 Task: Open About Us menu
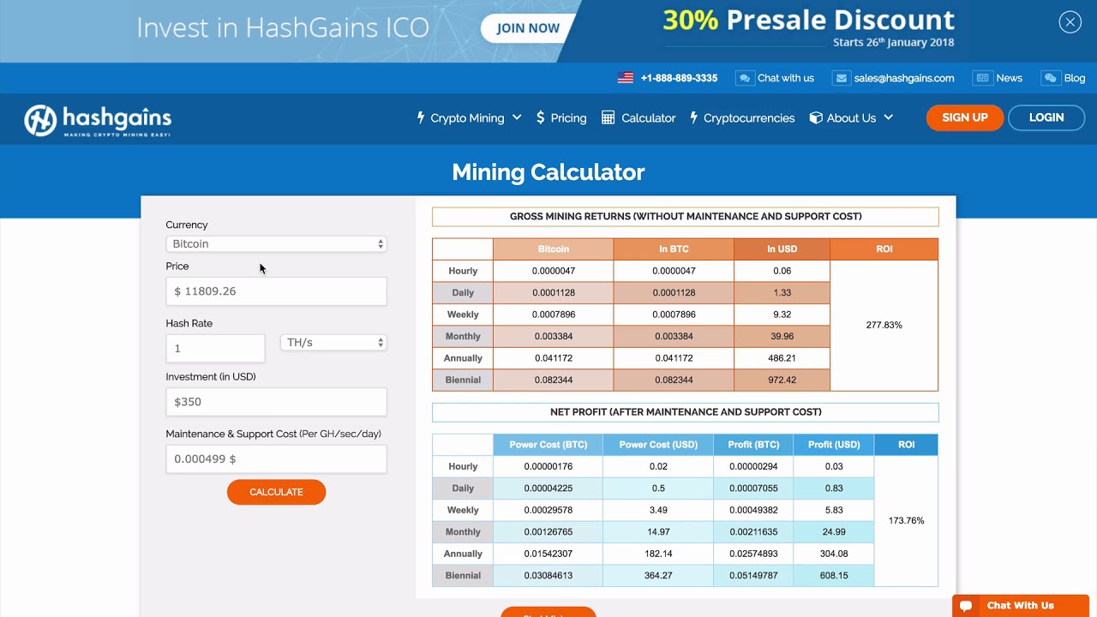851,118
